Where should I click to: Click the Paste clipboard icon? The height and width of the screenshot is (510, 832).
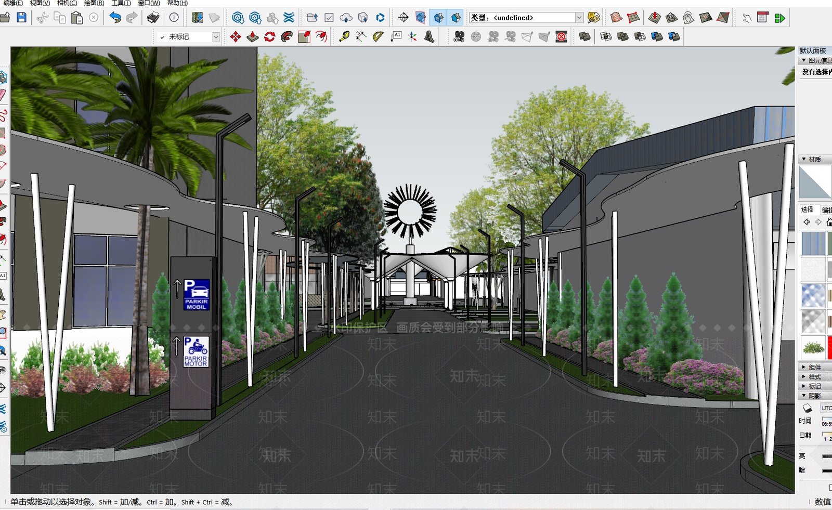point(76,18)
